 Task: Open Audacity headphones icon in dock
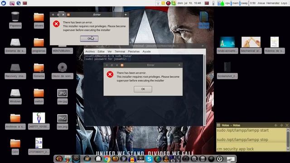click(132, 159)
